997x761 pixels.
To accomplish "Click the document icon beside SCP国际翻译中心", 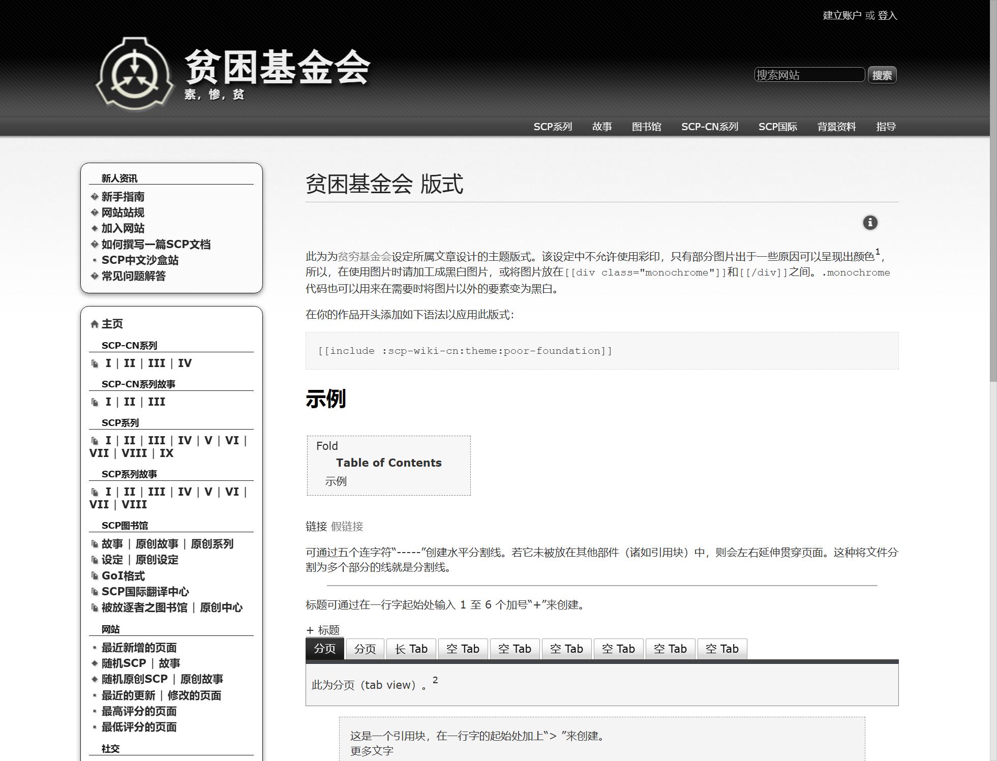I will tap(95, 592).
